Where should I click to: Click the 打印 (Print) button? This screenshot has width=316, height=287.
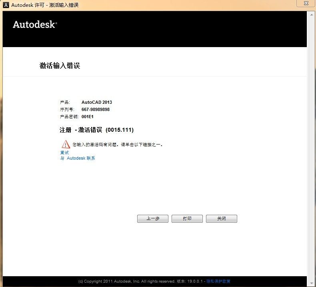tap(187, 219)
